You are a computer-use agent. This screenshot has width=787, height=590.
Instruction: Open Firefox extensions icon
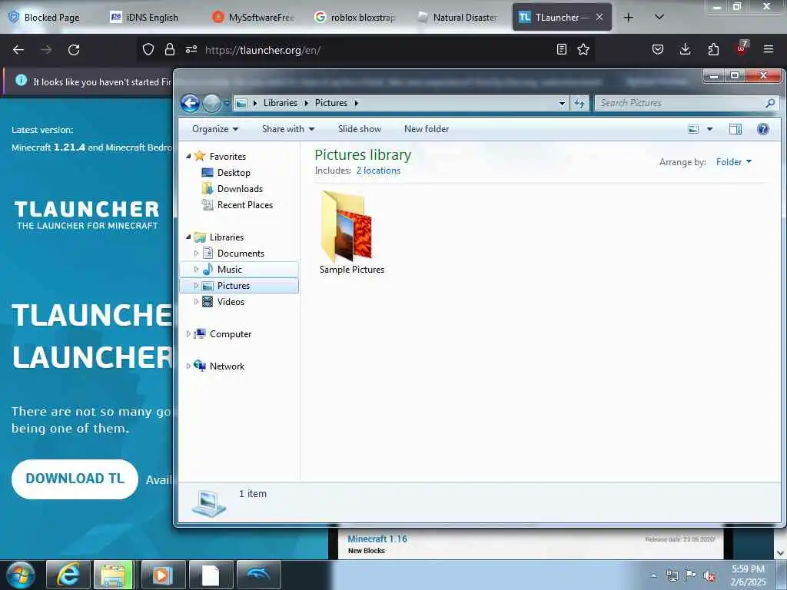[x=713, y=49]
